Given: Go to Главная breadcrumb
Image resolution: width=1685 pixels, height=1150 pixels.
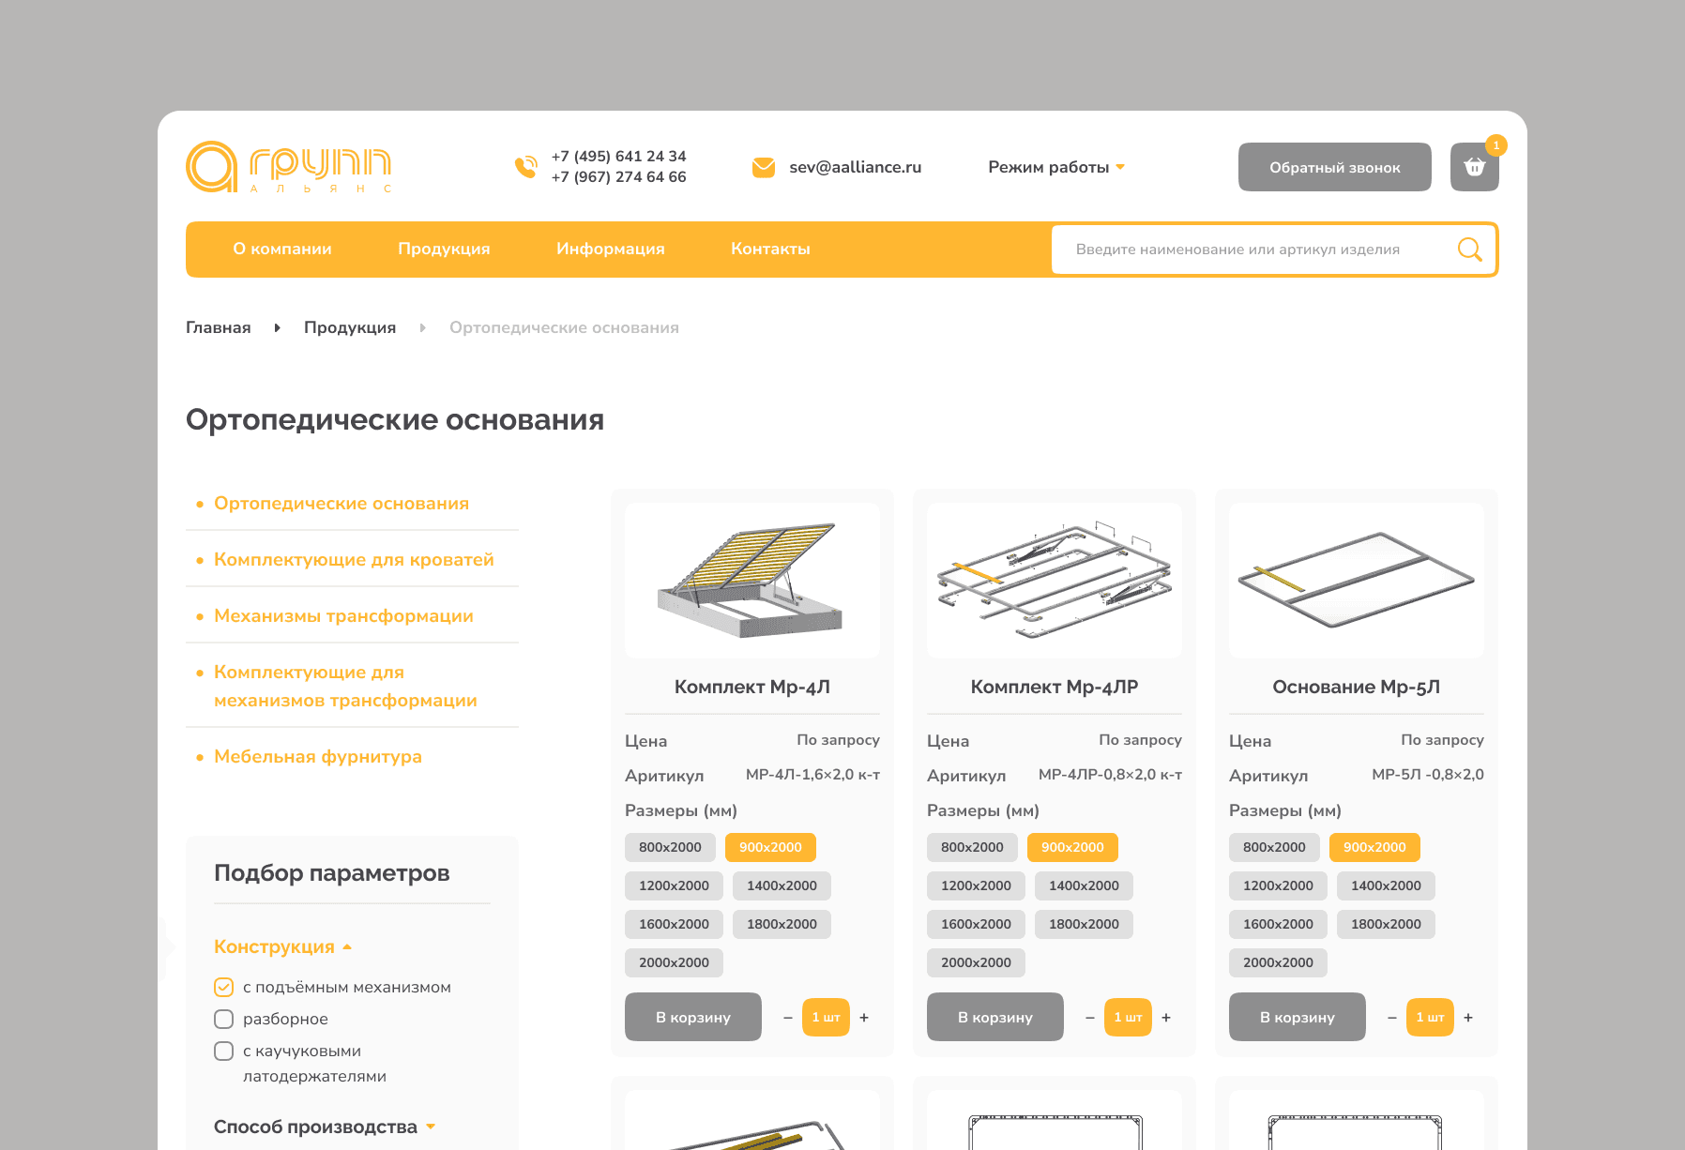Looking at the screenshot, I should tap(219, 327).
